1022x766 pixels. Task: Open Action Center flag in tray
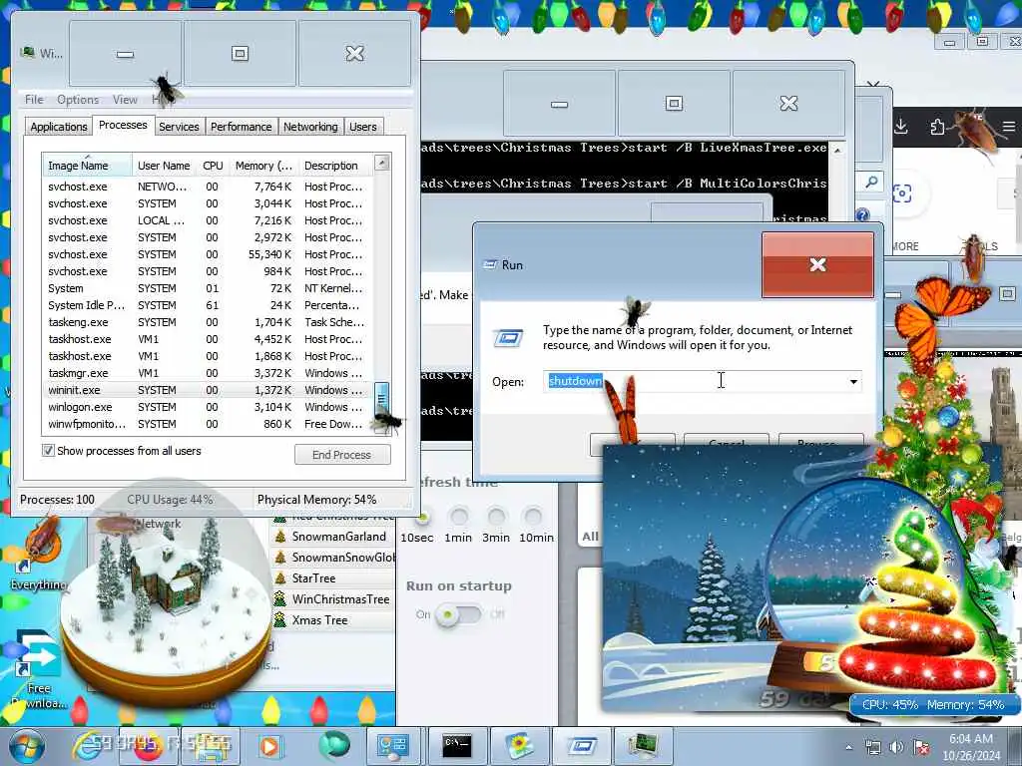pos(921,747)
